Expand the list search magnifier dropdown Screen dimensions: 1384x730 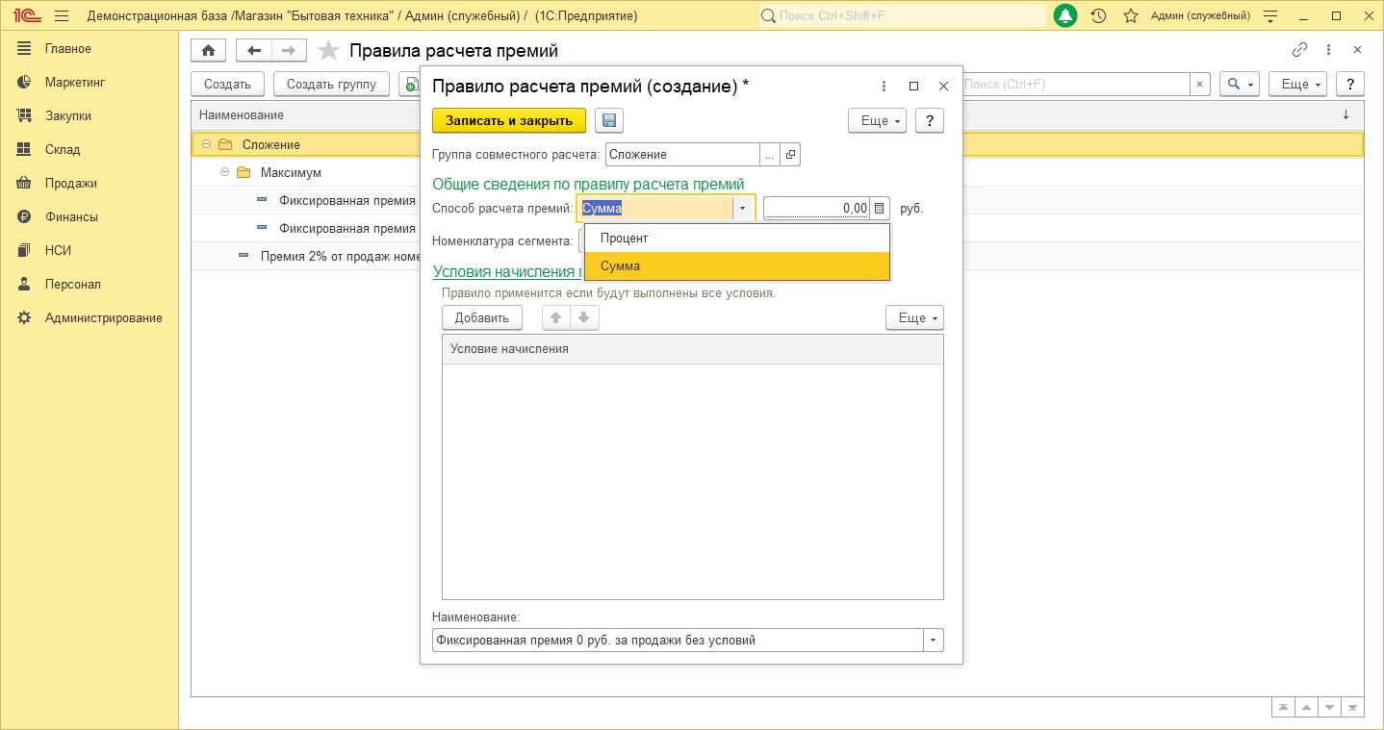click(1240, 85)
